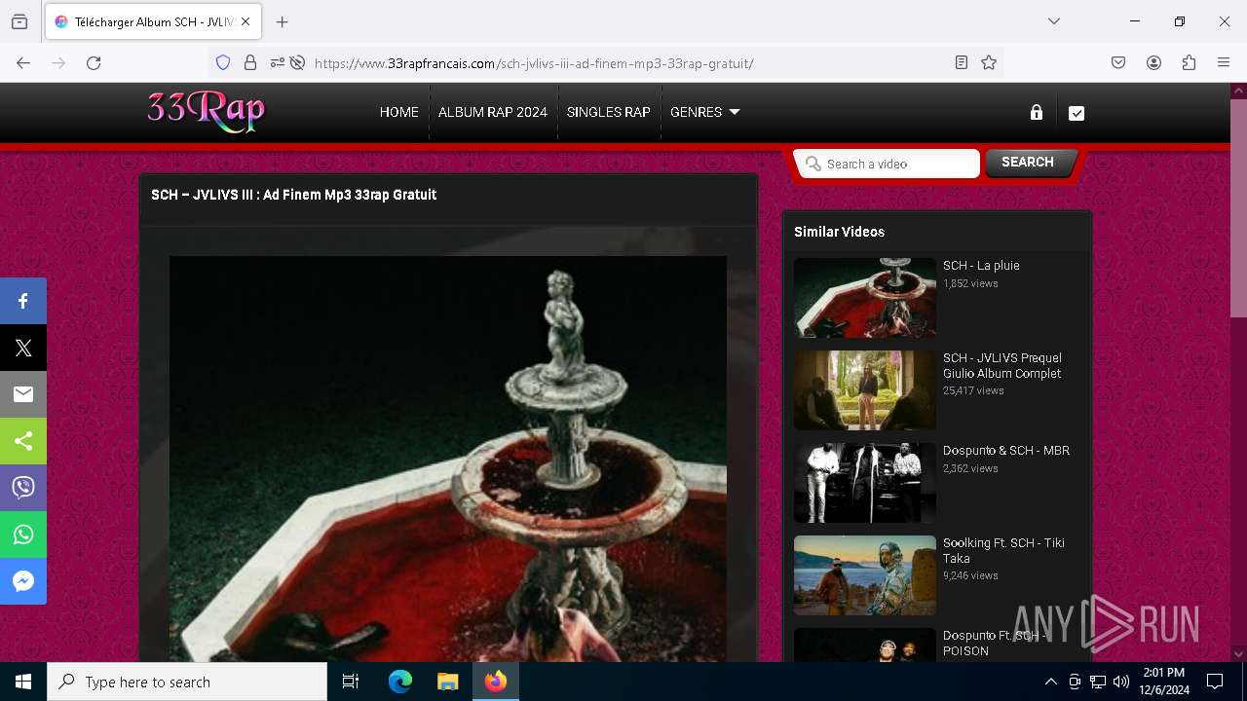Click the Firefox taskbar icon
Screen dimensions: 1247x701
495,682
